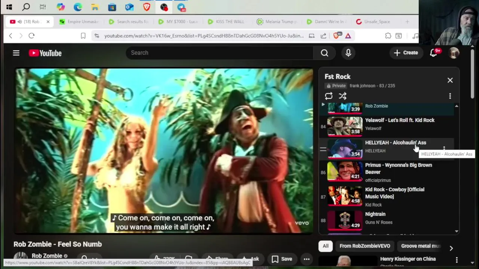Open Task View on taskbar
Screen dimensions: 479x269
click(43, 7)
